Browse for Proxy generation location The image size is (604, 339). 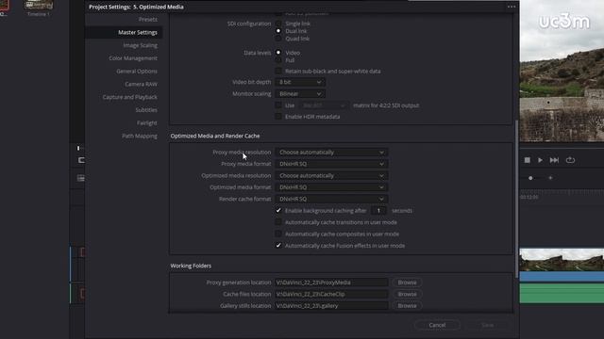(407, 282)
